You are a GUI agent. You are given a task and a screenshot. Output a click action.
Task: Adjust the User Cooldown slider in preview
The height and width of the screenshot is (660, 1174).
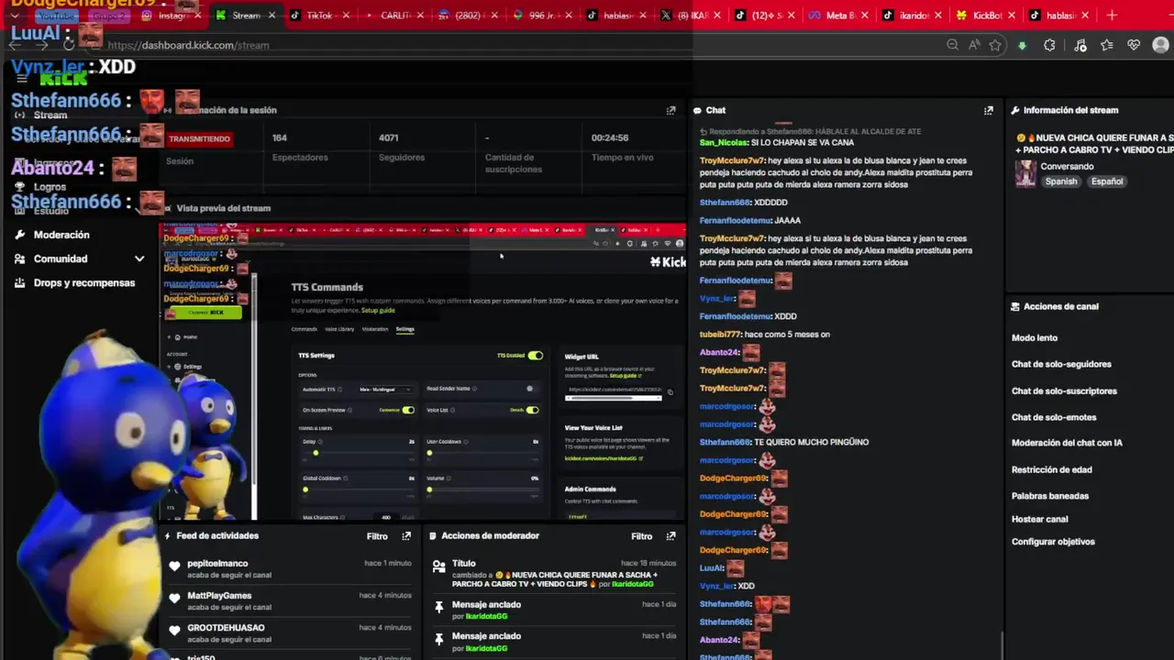click(483, 453)
